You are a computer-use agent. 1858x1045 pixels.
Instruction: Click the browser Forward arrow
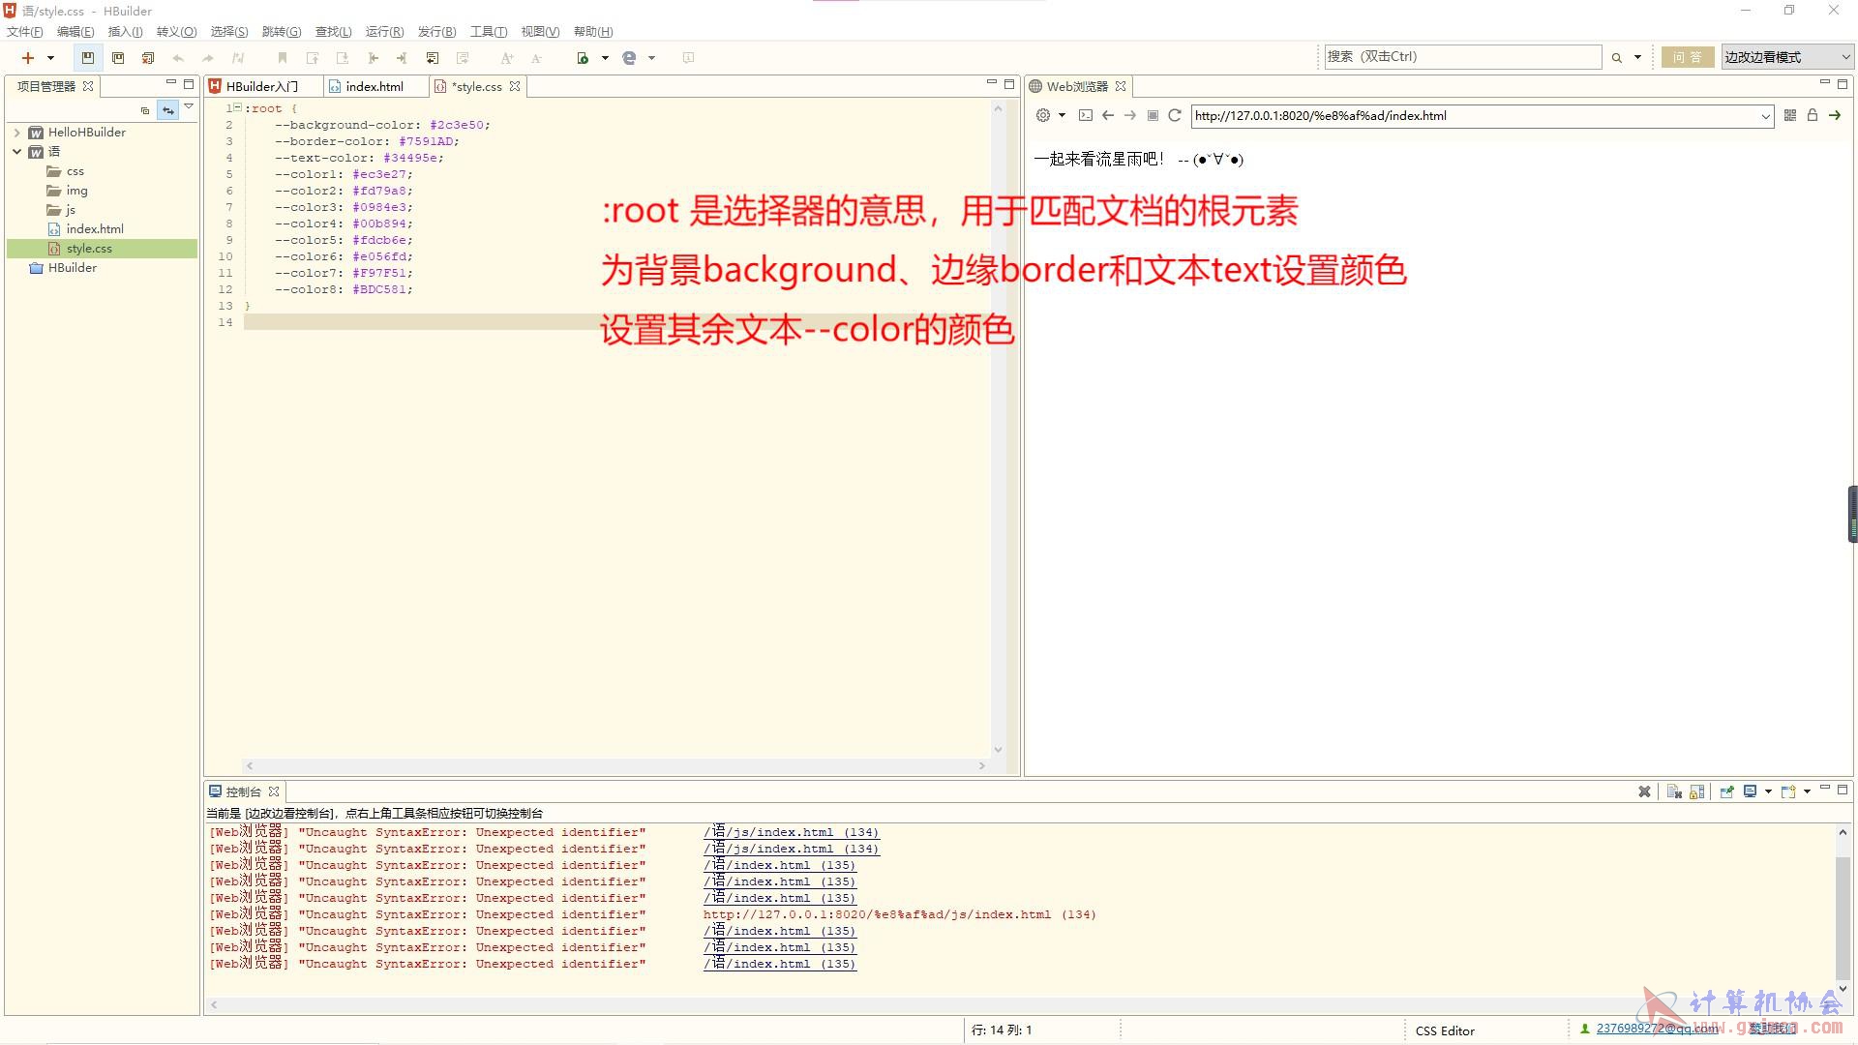[1129, 115]
